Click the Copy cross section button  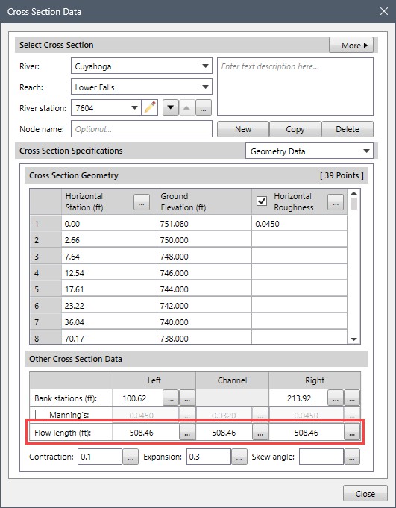[295, 129]
